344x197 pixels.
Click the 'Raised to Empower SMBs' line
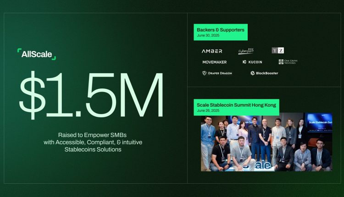pos(92,135)
